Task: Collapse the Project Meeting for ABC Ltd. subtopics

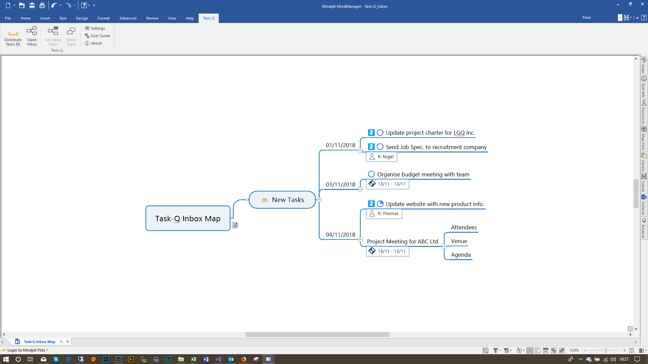Action: click(x=444, y=246)
